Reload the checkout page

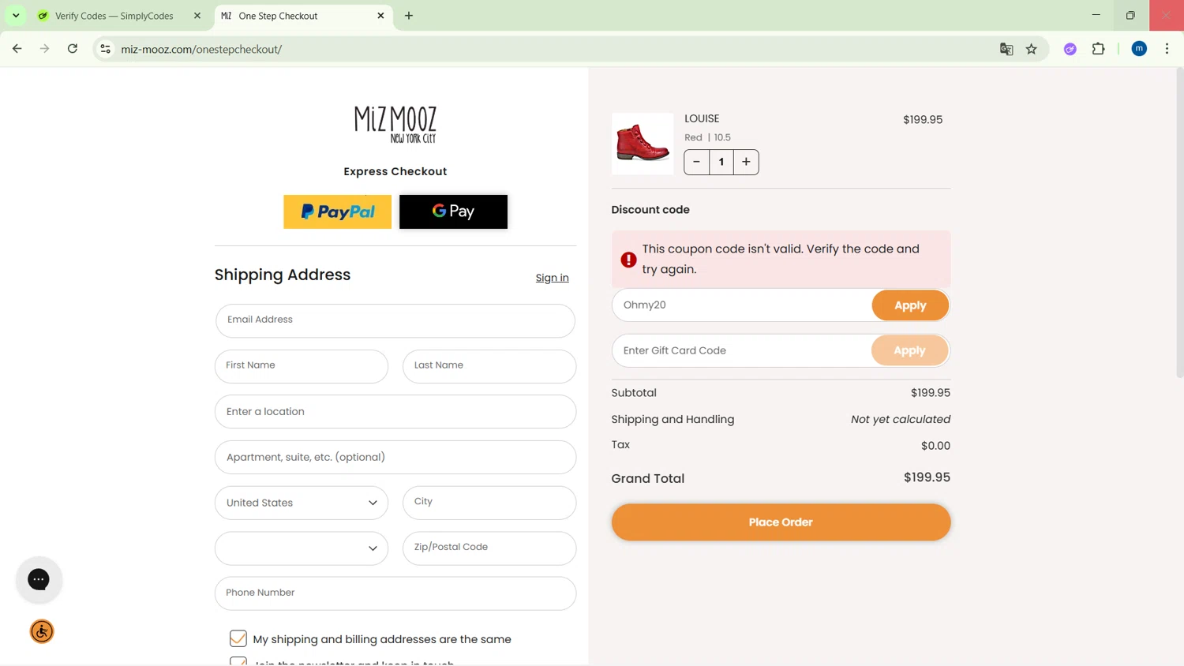[x=73, y=49]
